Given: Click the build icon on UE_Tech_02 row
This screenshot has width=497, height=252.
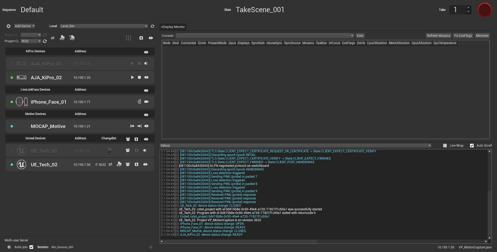Looking at the screenshot, I should (119, 164).
